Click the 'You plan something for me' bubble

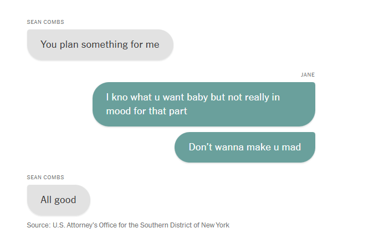pos(100,44)
